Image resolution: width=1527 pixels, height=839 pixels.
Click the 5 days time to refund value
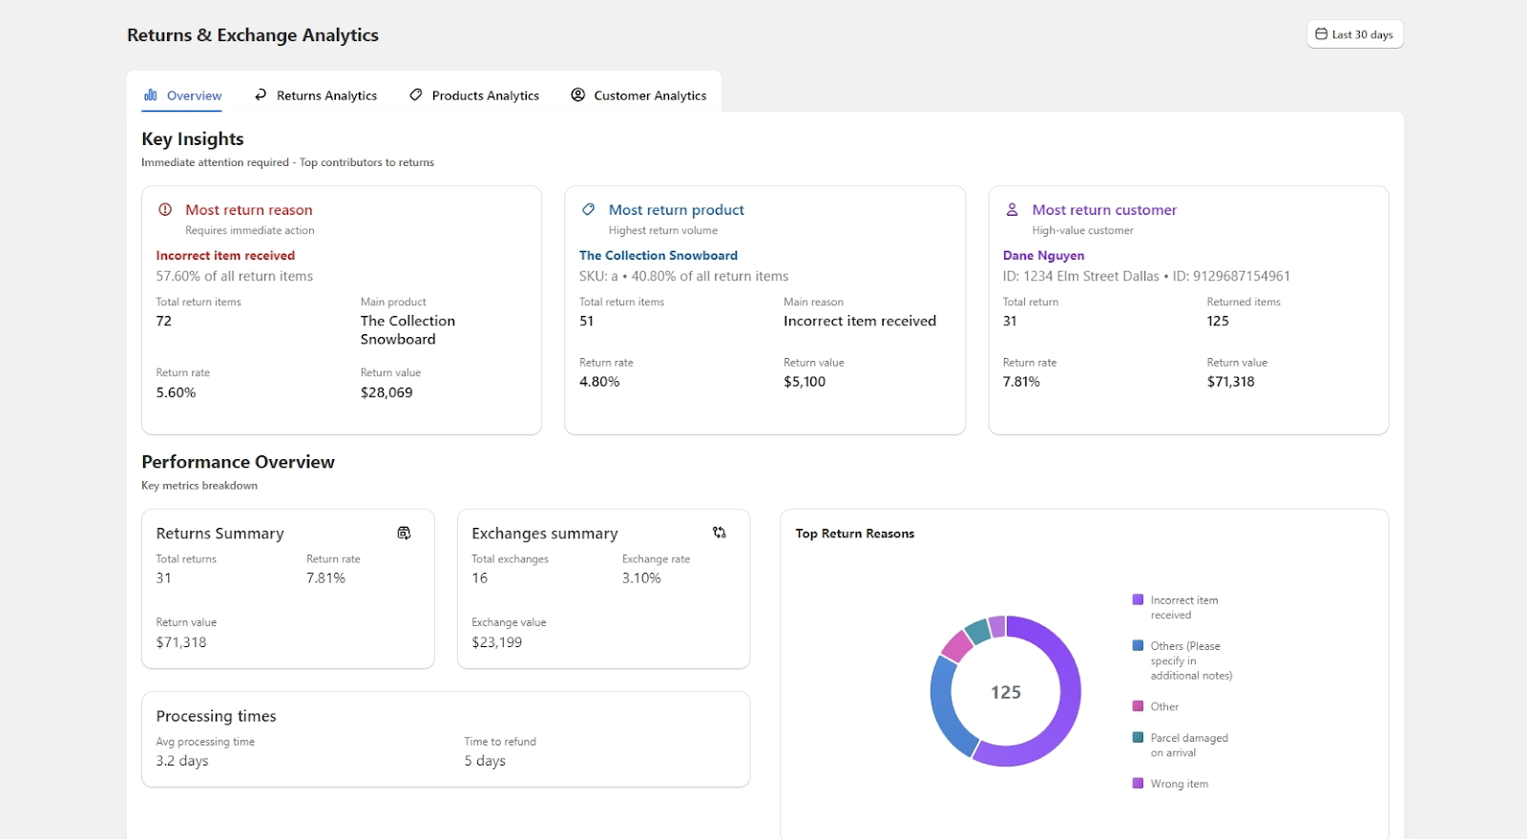(485, 761)
